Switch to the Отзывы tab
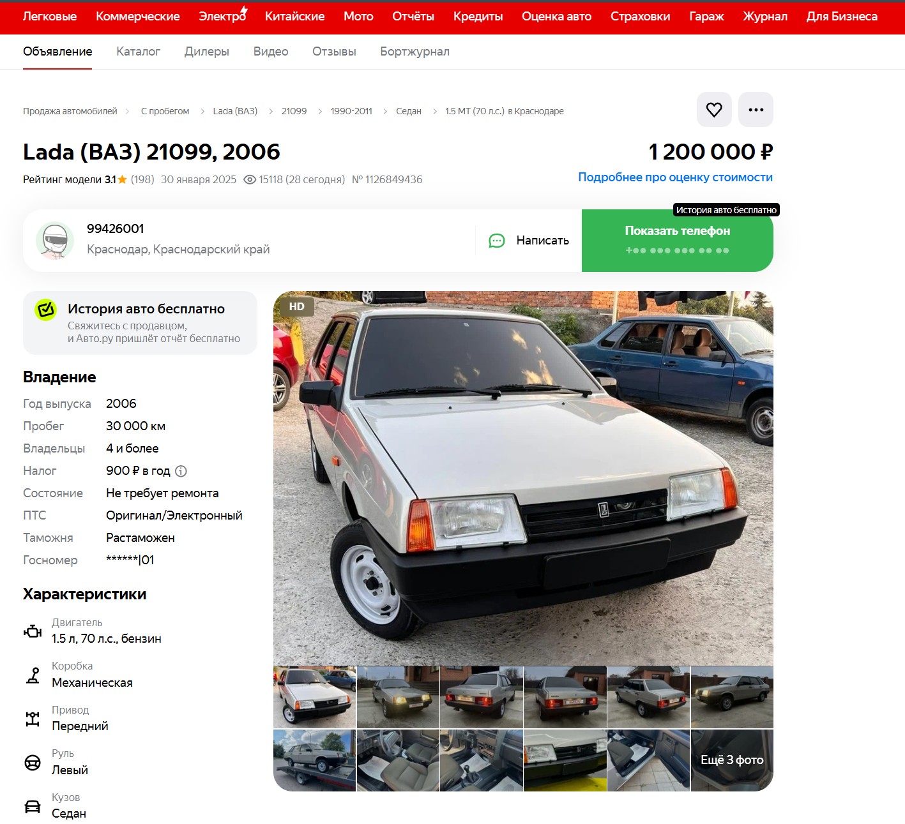Image resolution: width=905 pixels, height=824 pixels. coord(334,52)
